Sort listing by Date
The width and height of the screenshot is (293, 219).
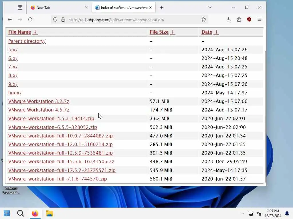[207, 32]
